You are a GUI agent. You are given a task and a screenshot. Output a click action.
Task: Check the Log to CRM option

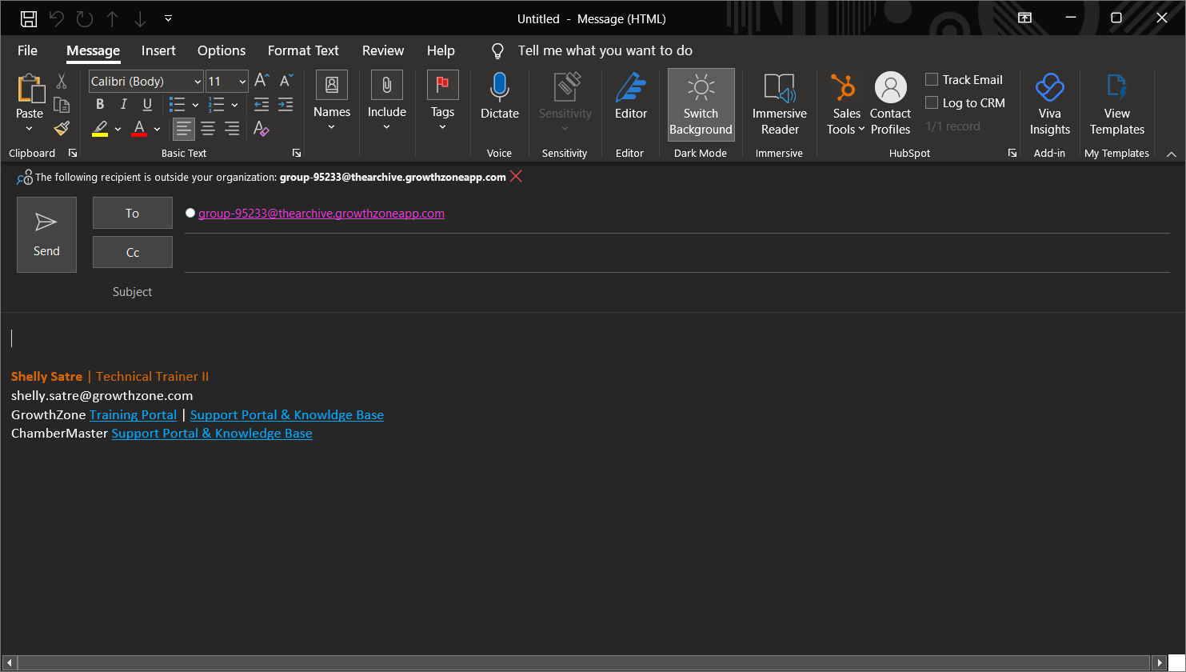point(930,102)
